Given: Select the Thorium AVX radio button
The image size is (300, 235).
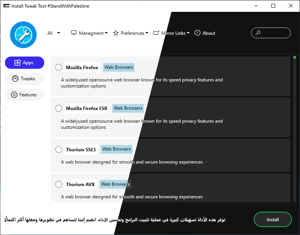Looking at the screenshot, I should (59, 184).
